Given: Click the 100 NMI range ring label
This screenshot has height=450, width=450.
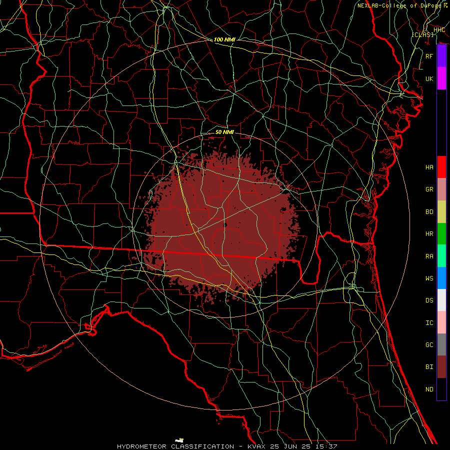Looking at the screenshot, I should [x=224, y=39].
